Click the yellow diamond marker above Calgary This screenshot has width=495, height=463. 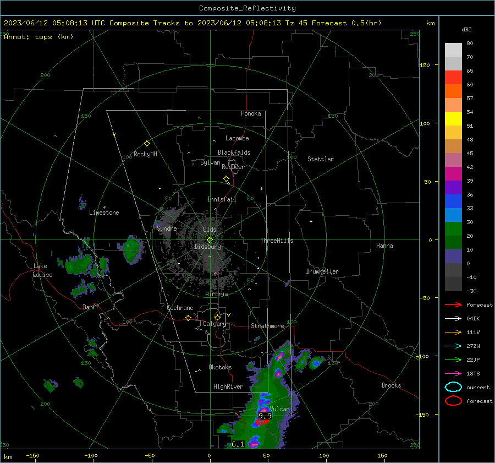pos(217,317)
